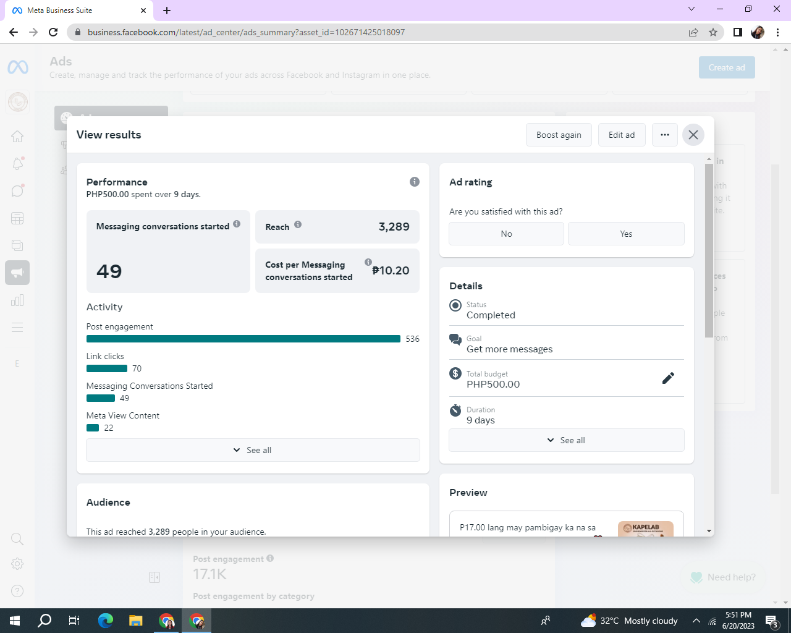791x633 pixels.
Task: Edit total budget with pencil icon
Action: coord(668,378)
